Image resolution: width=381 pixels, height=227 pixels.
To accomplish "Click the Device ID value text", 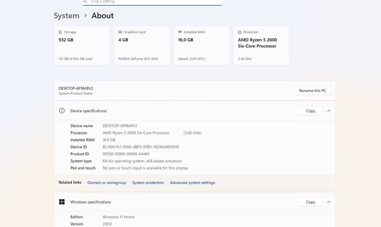I will pyautogui.click(x=140, y=147).
